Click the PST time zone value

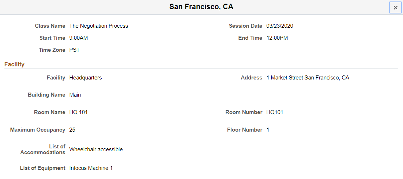pos(75,50)
